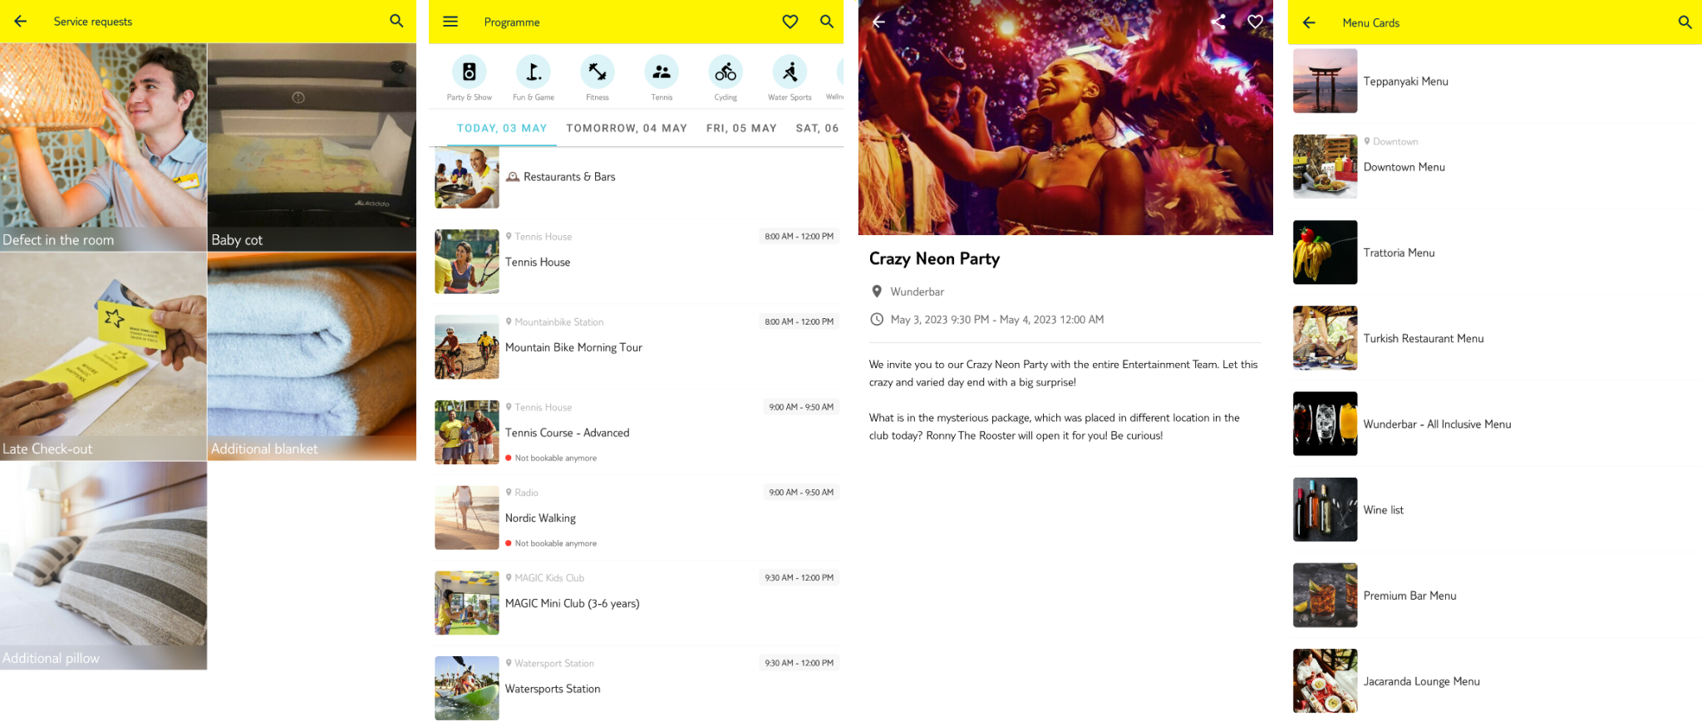Image resolution: width=1702 pixels, height=726 pixels.
Task: Switch to the Fri, 05 May tab
Action: tap(741, 128)
